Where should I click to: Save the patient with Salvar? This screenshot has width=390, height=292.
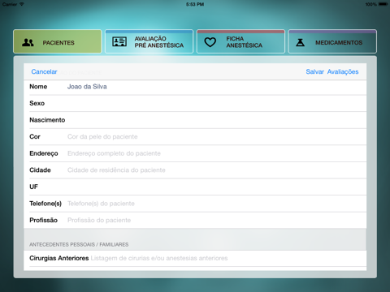pos(314,71)
